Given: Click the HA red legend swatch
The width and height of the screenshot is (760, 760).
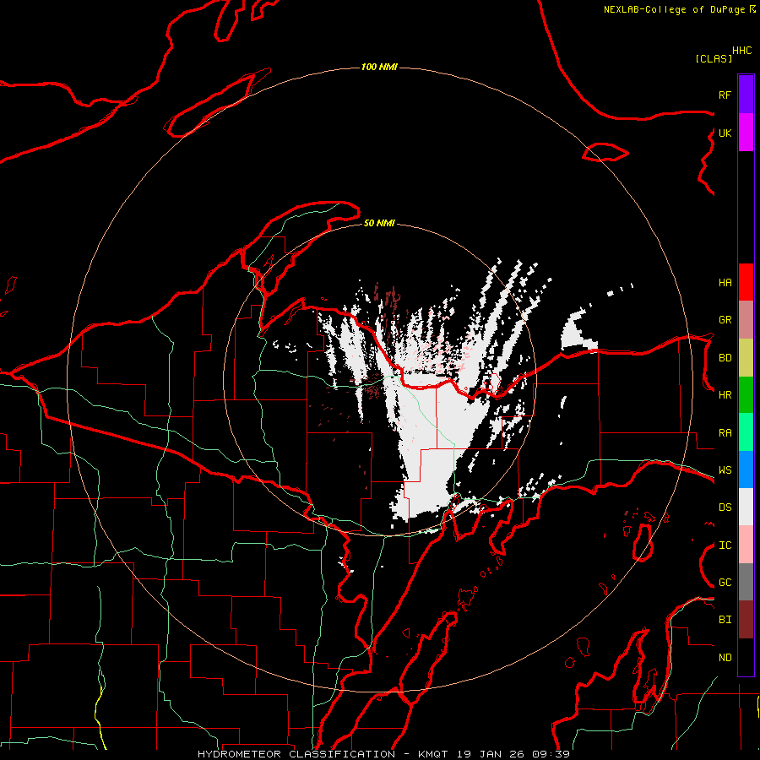Looking at the screenshot, I should pos(746,282).
